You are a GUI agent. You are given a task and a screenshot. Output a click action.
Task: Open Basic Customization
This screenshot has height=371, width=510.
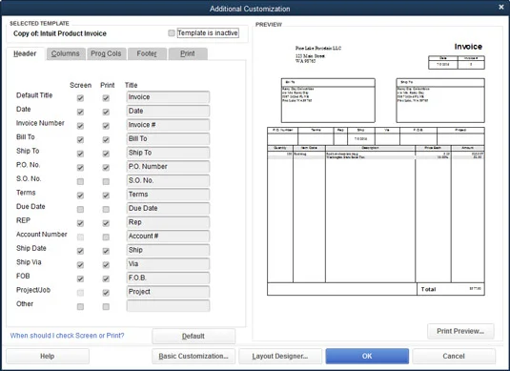[x=194, y=357]
